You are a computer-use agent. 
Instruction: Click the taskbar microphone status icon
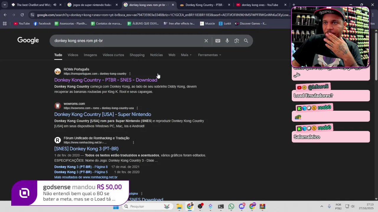point(329,206)
